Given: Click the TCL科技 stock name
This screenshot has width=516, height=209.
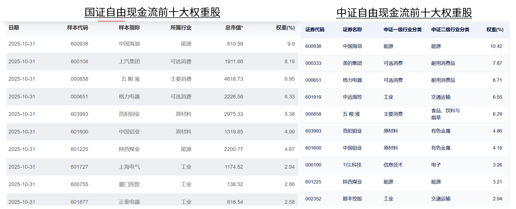Looking at the screenshot, I should point(352,165).
